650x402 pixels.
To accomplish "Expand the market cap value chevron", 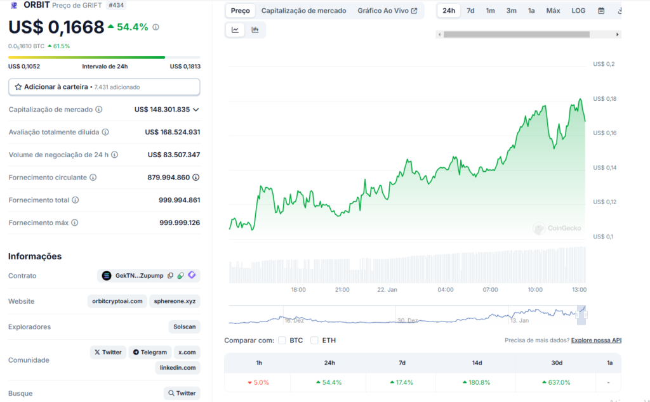I will point(196,110).
